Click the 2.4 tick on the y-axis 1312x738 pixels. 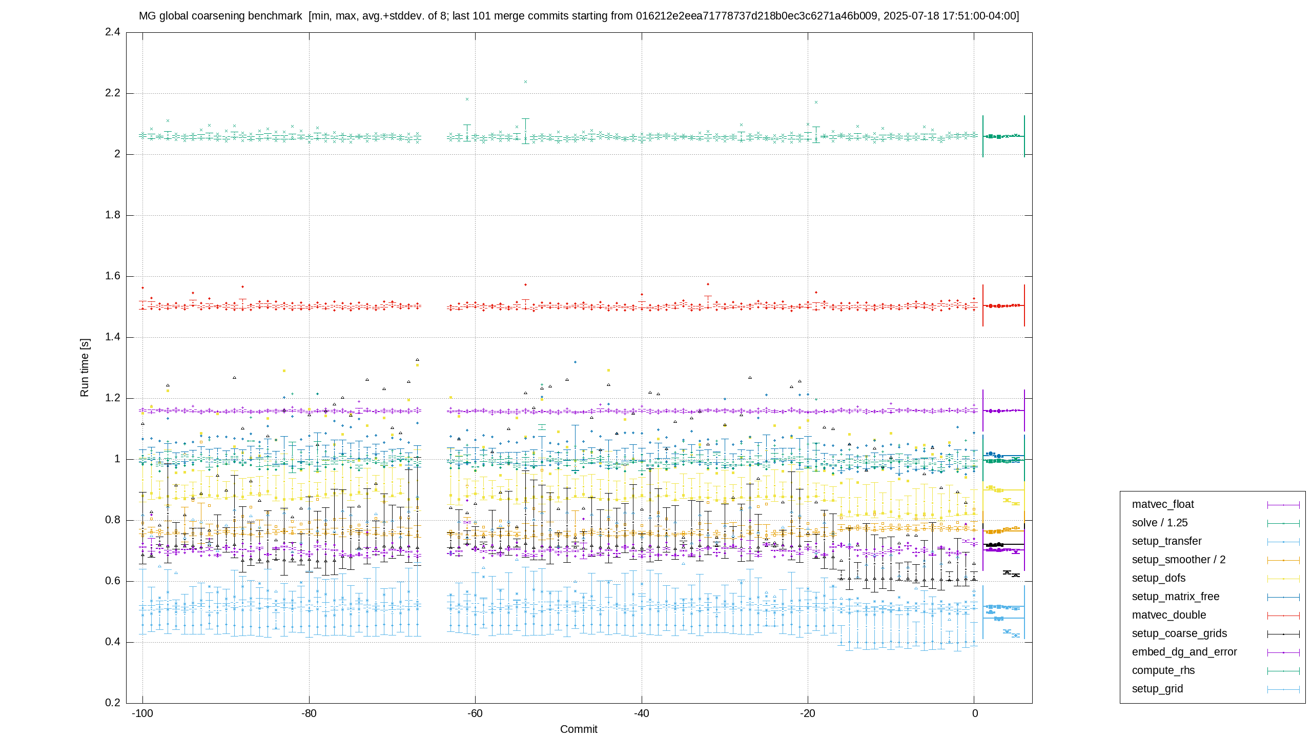coord(113,32)
